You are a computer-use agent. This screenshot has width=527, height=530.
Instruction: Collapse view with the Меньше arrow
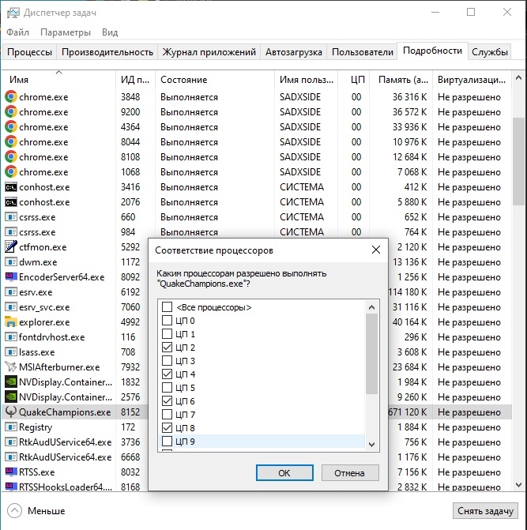[14, 511]
